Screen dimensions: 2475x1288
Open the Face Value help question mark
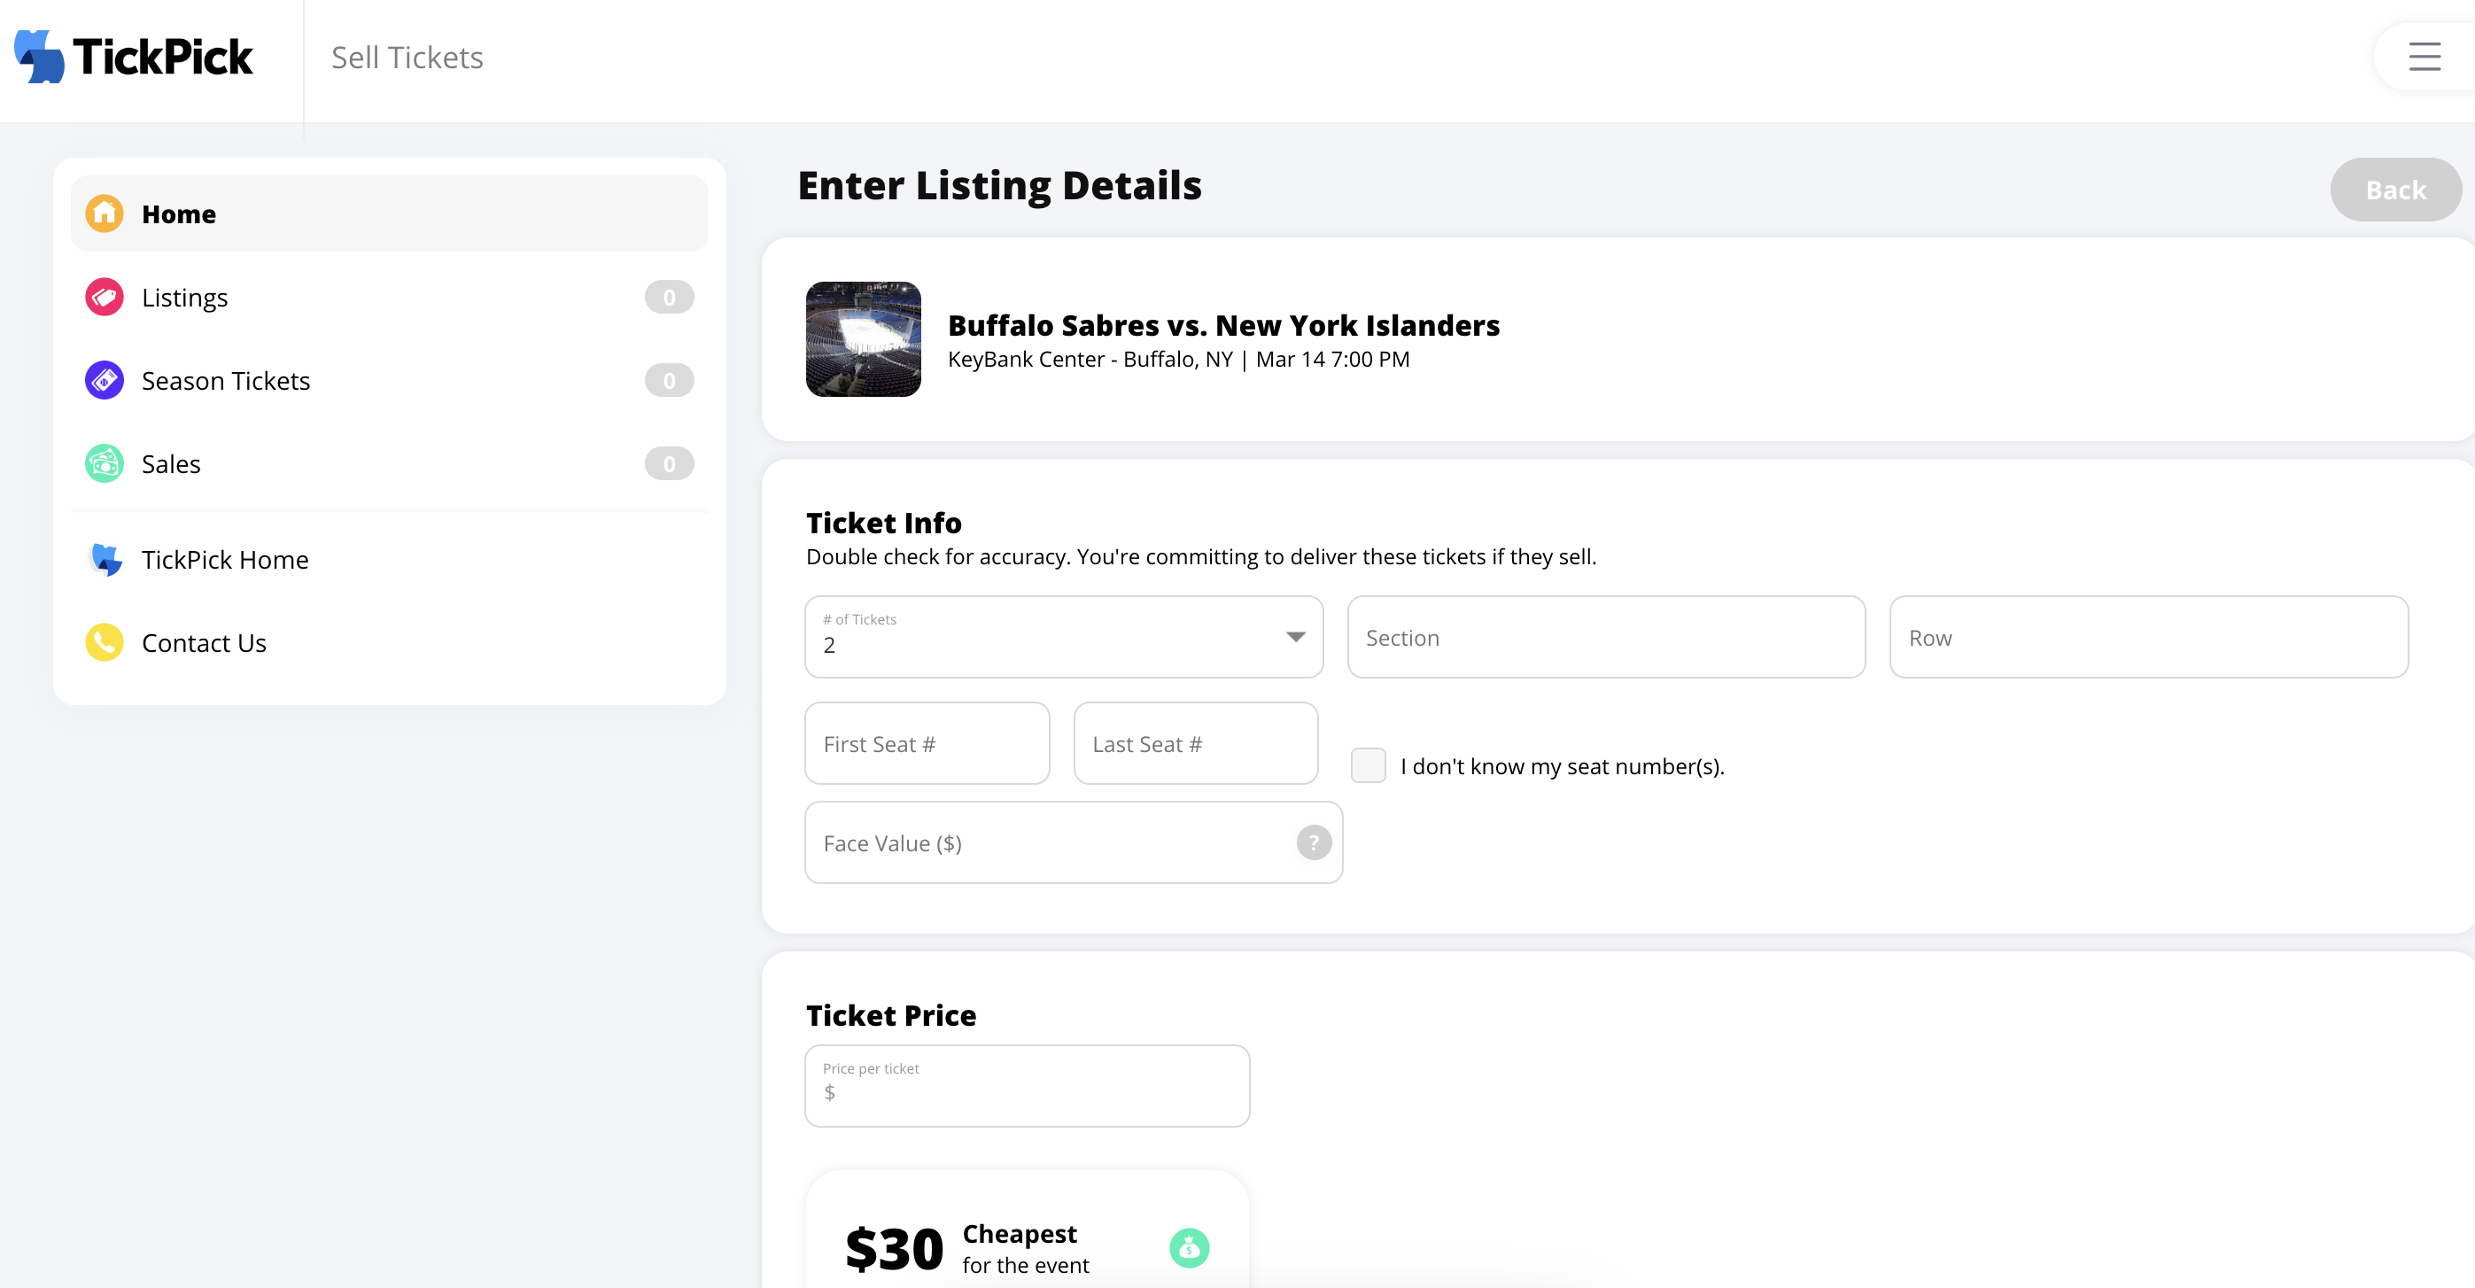point(1314,842)
